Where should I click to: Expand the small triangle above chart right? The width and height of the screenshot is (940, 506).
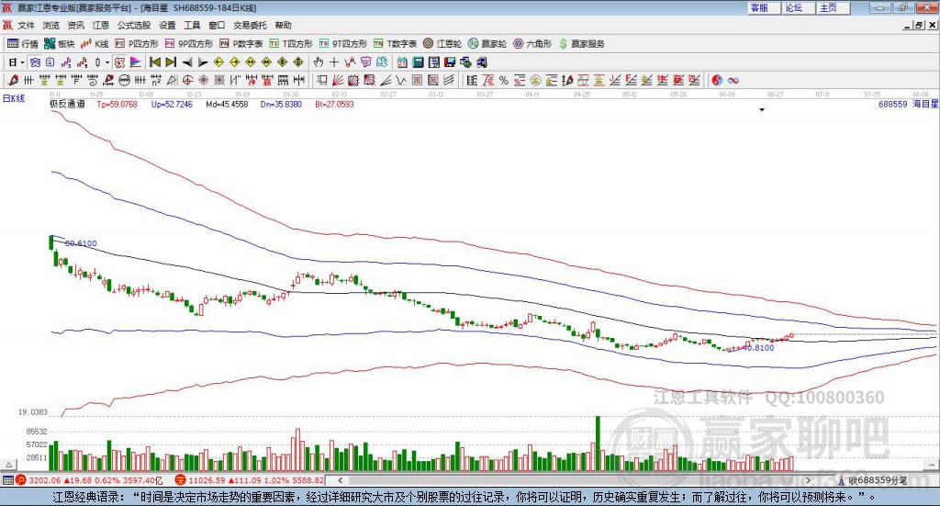coord(762,109)
